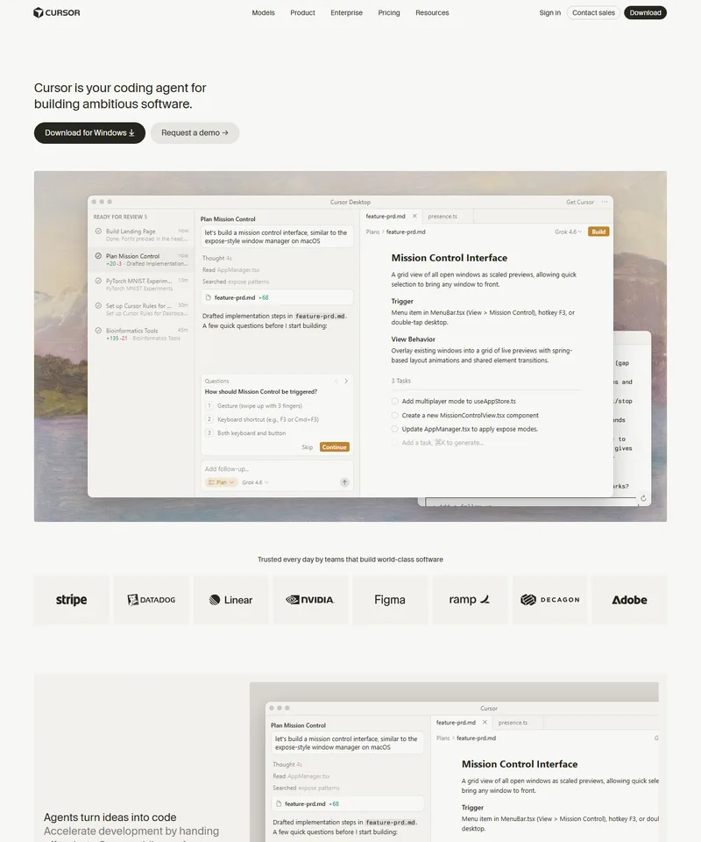The height and width of the screenshot is (842, 701).
Task: Go to next question with right chevron
Action: click(346, 382)
